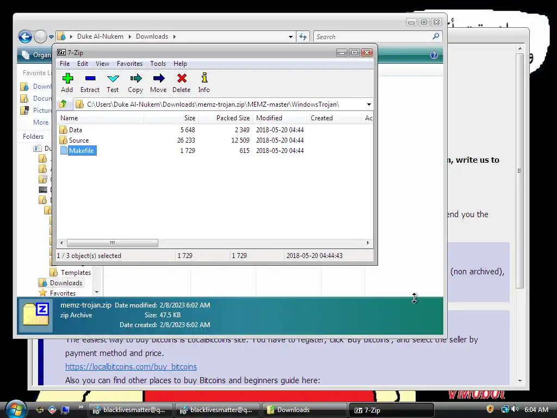Click the network tray icon
Image resolution: width=557 pixels, height=418 pixels.
tap(505, 409)
